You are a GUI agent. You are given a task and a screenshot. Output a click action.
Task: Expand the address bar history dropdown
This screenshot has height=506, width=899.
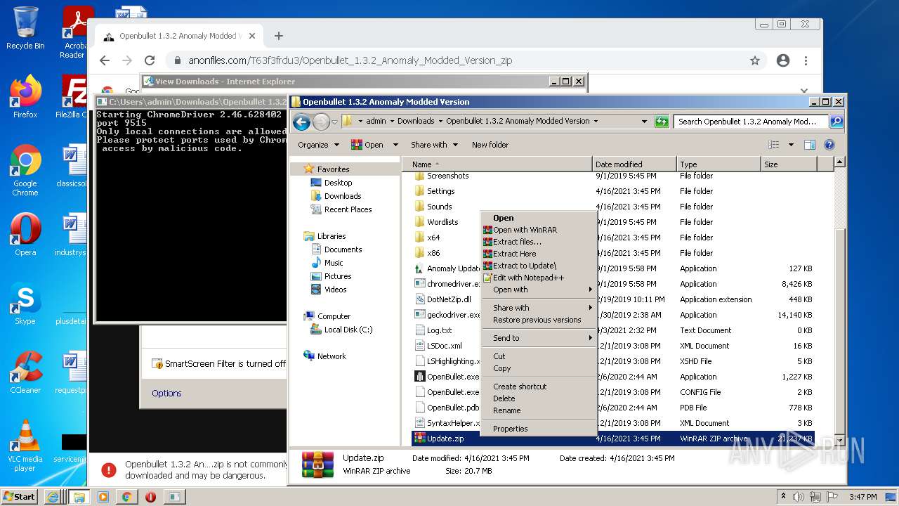[644, 122]
